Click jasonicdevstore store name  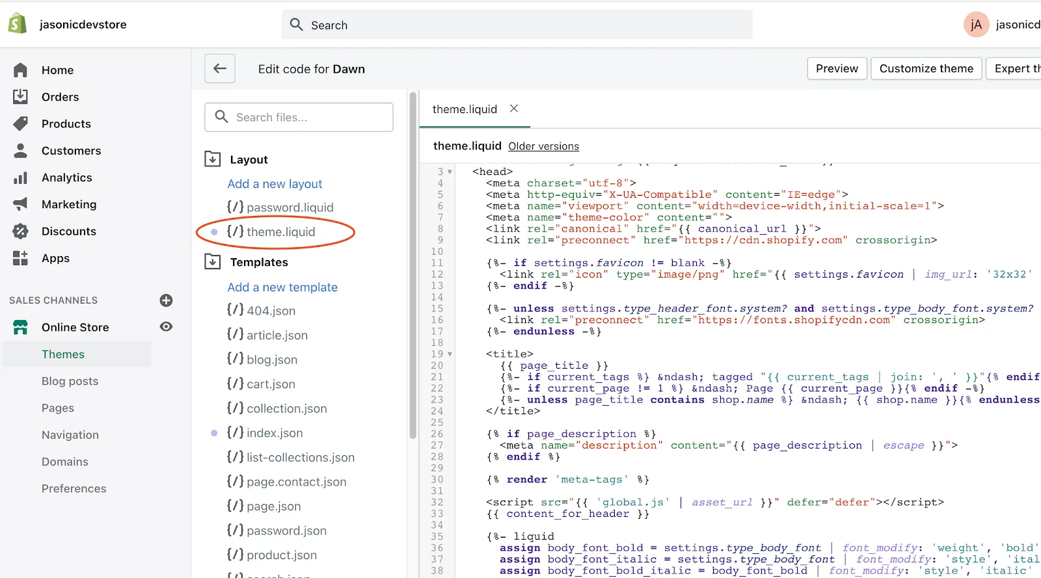pos(83,25)
